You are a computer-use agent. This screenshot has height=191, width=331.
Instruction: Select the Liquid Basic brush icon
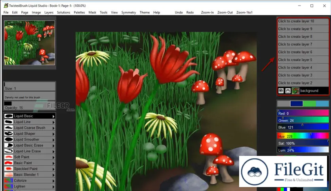(8, 116)
